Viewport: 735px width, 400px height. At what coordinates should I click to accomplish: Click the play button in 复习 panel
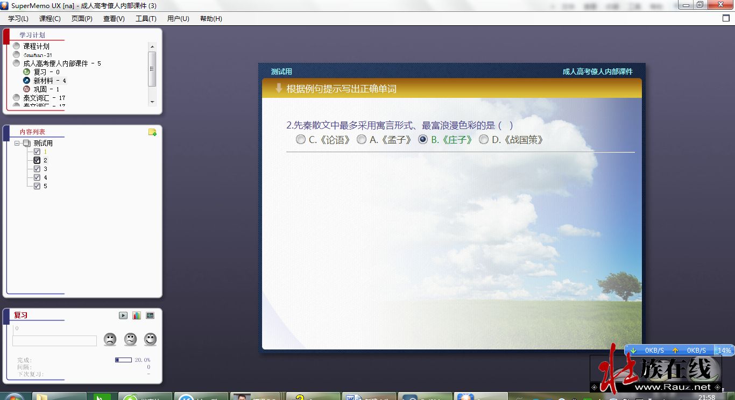coord(123,316)
